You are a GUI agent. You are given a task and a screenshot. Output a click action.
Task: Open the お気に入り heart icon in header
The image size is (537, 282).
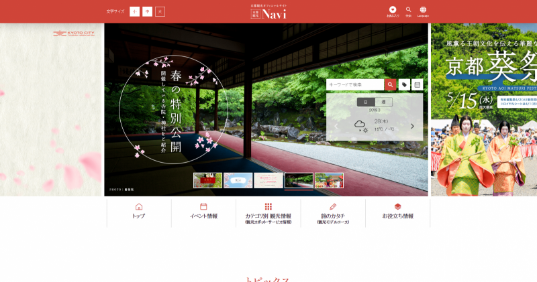point(393,11)
